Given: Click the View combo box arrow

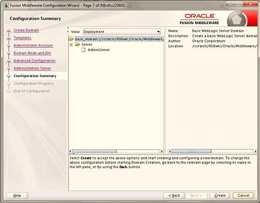Looking at the screenshot, I should pos(158,32).
